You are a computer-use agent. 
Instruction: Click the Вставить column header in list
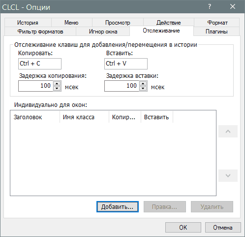pyautogui.click(x=157, y=117)
